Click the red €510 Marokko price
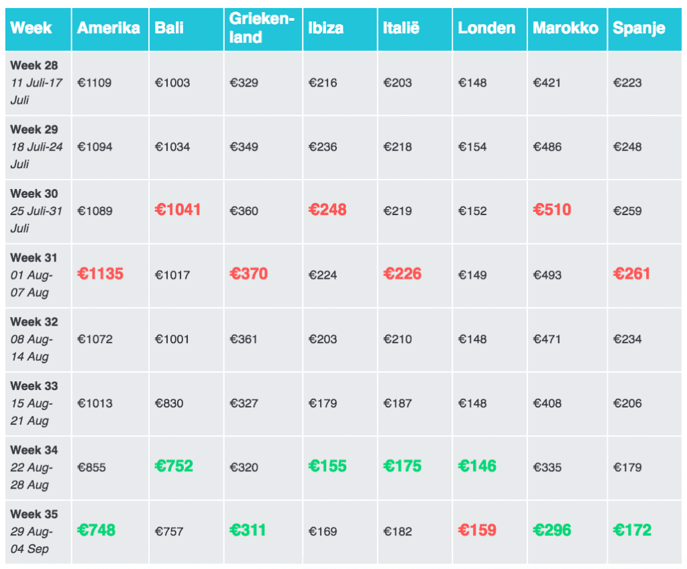Screen dimensions: 687x569 coord(552,210)
